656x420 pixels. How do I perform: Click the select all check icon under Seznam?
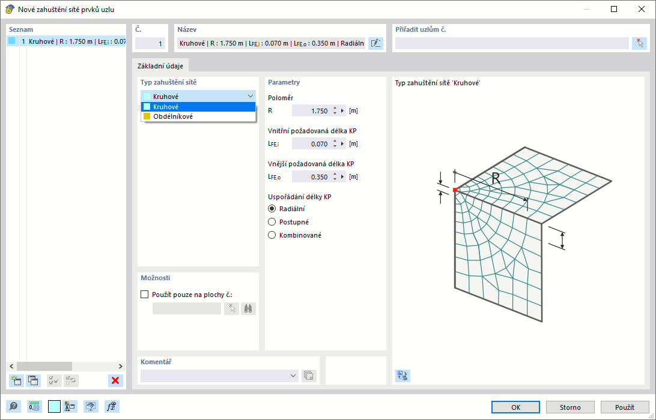54,380
